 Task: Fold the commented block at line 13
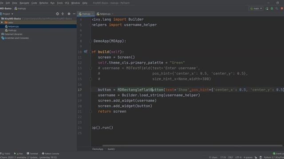(x=91, y=68)
